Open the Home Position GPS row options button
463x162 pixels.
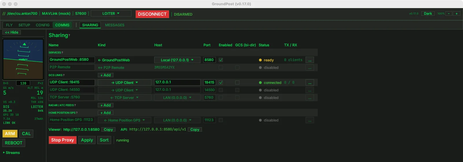pyautogui.click(x=310, y=120)
